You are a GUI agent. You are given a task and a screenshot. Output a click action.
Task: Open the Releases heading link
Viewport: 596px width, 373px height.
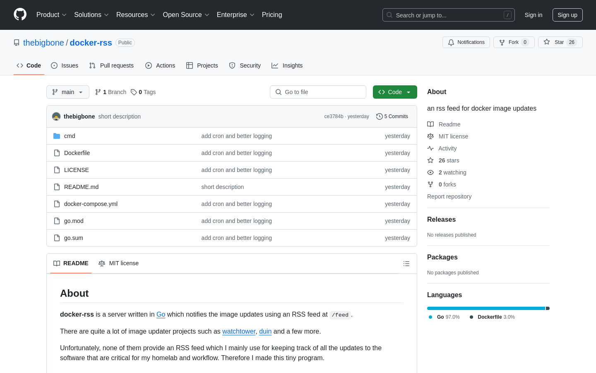[x=441, y=220]
